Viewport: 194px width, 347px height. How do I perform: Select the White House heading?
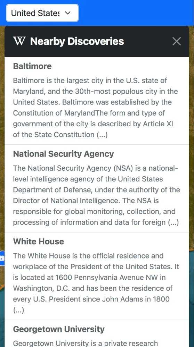pos(39,242)
